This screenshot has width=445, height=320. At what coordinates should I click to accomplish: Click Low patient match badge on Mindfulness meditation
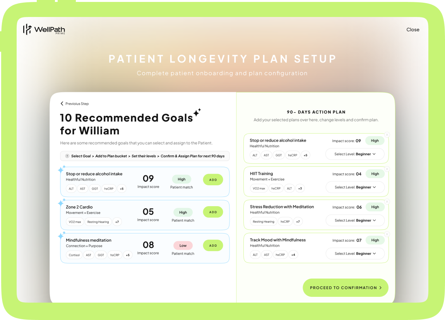point(183,246)
